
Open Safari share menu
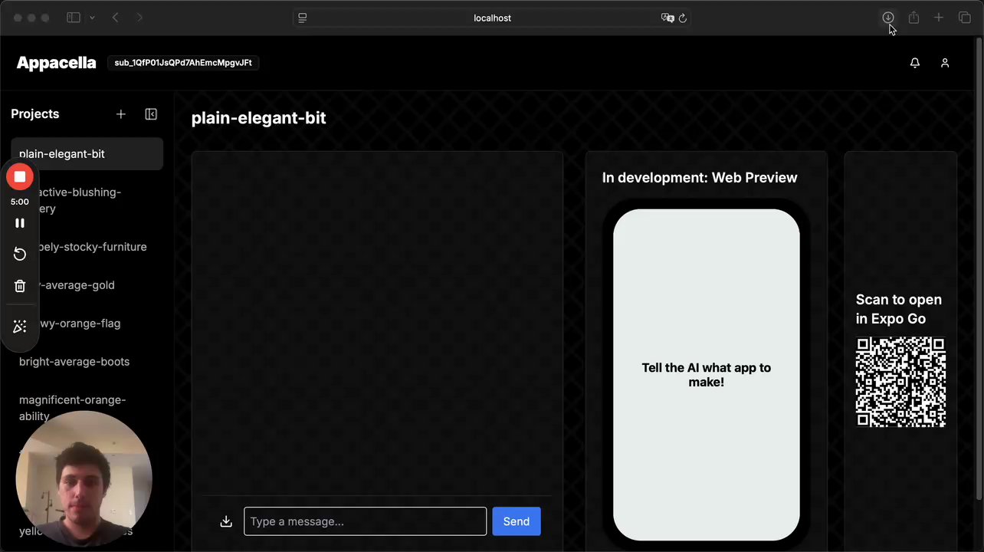[x=913, y=18]
